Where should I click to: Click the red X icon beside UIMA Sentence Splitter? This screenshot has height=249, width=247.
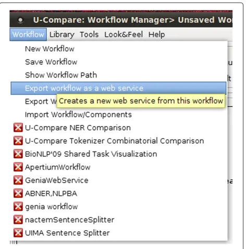click(18, 233)
